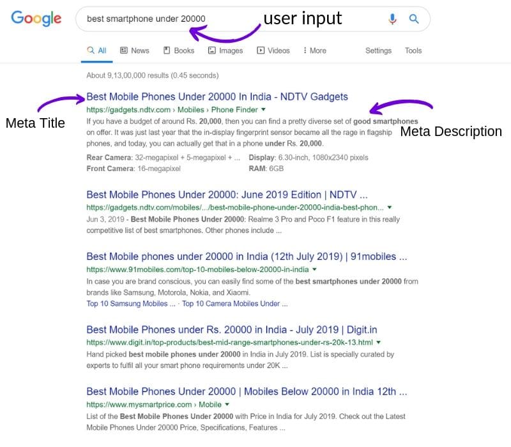Expand dropdown arrow beside mysmartprice.com URL
This screenshot has width=511, height=447.
click(227, 404)
